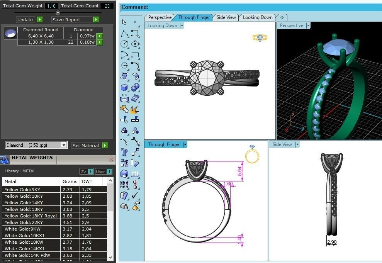Select the White Gold:9KW row

click(54, 229)
